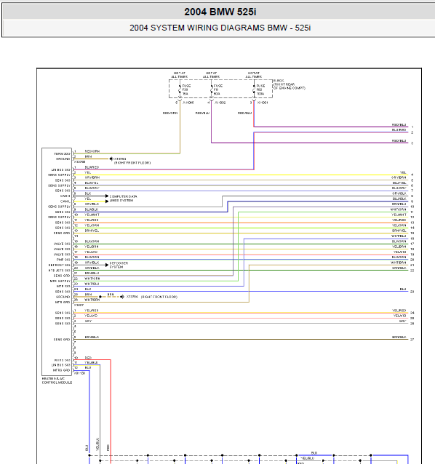Click the F82 100A fuse symbol
Viewport: 435px width, 464px height.
[x=254, y=89]
